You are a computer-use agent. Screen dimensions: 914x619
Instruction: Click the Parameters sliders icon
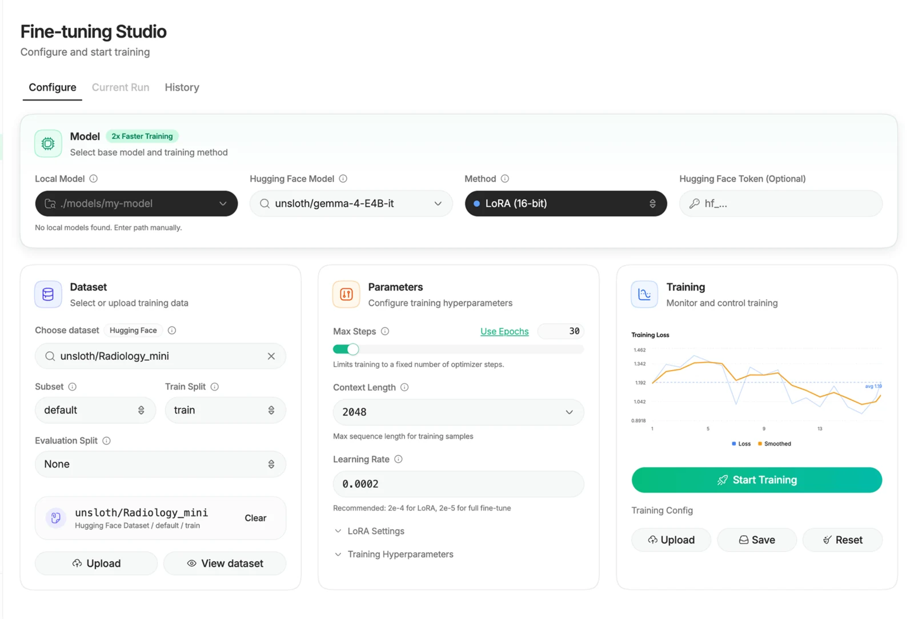(346, 294)
